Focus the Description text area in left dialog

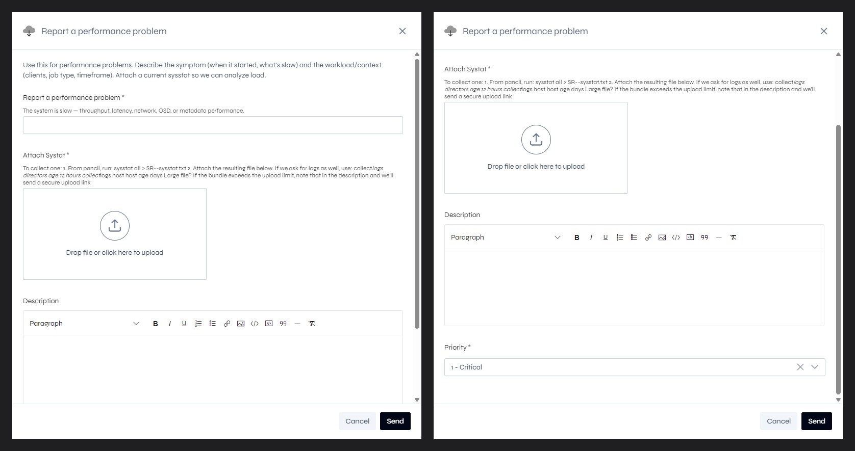[213, 369]
